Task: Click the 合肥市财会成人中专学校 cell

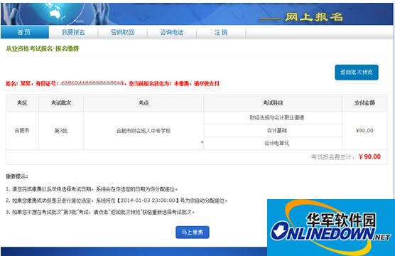Action: (144, 131)
